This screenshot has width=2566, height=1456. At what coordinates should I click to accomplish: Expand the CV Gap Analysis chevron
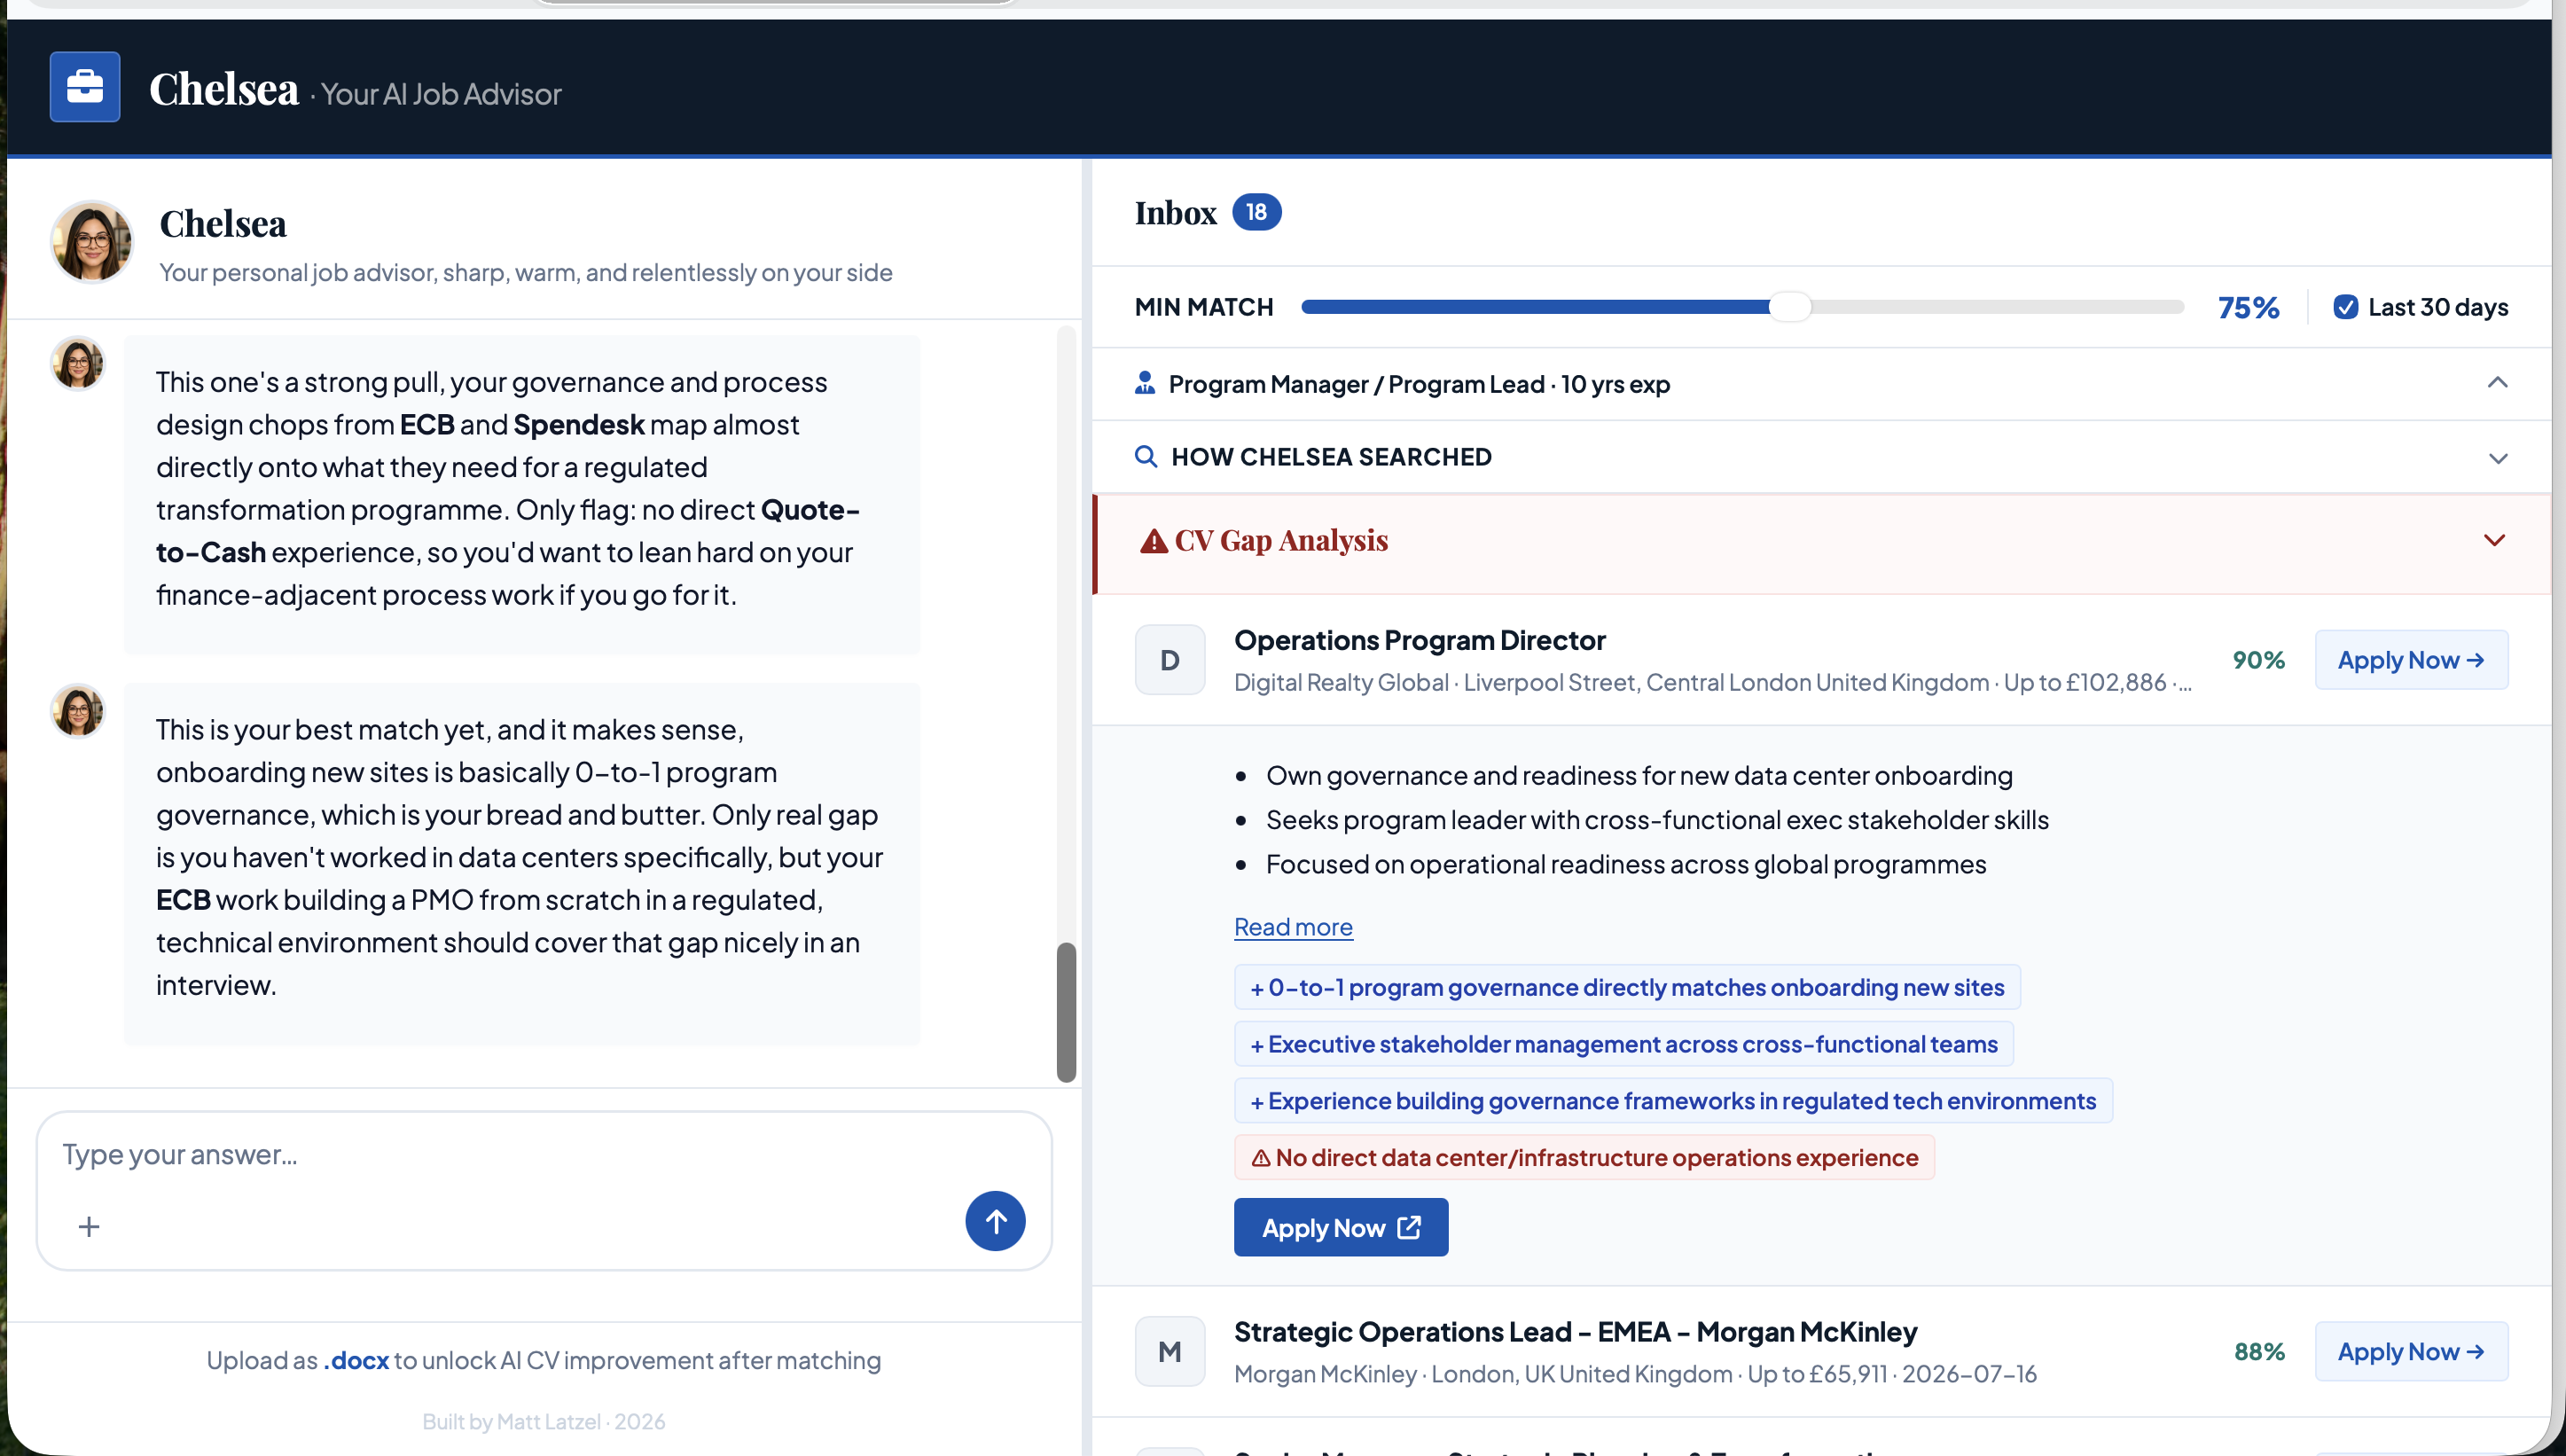click(2494, 541)
